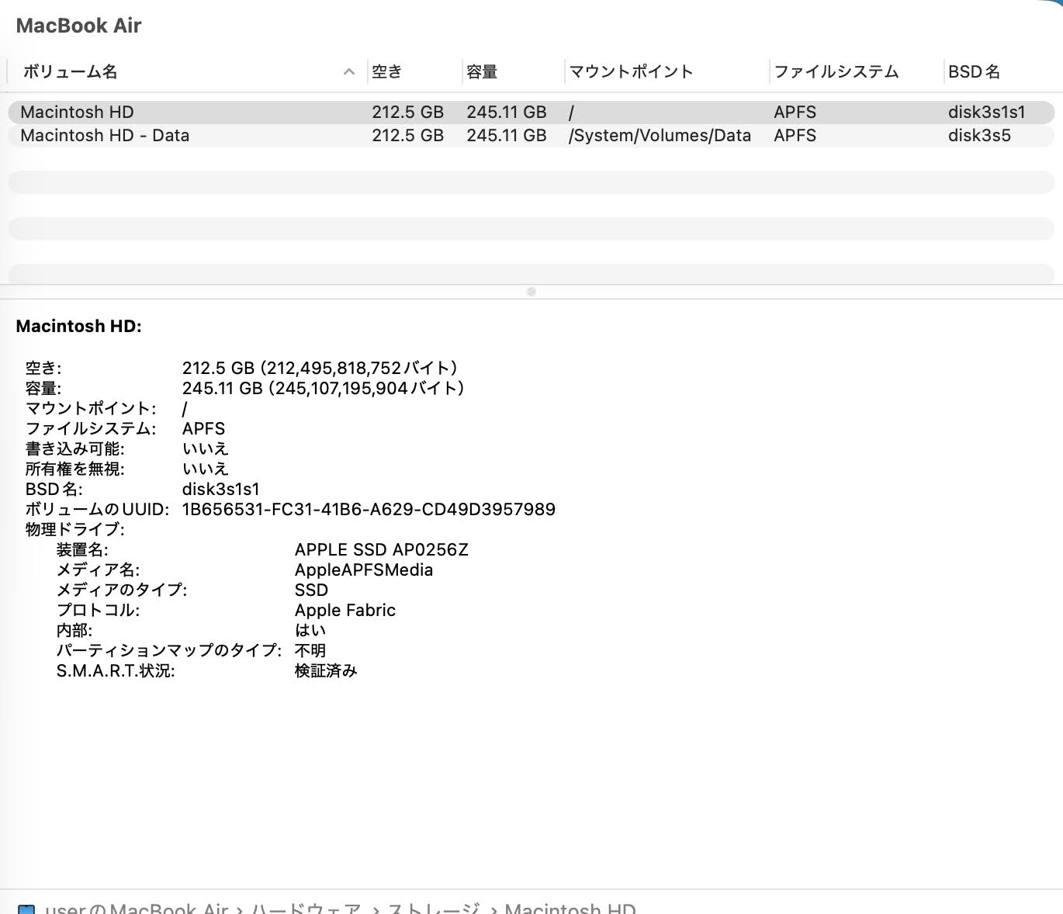Sort by ファイルシステム column header
Image resolution: width=1063 pixels, height=914 pixels.
point(836,72)
